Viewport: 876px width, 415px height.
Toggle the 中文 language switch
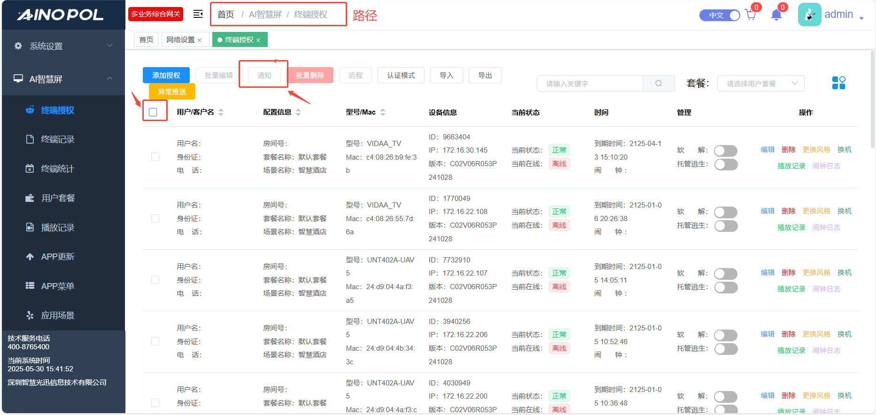click(x=720, y=15)
